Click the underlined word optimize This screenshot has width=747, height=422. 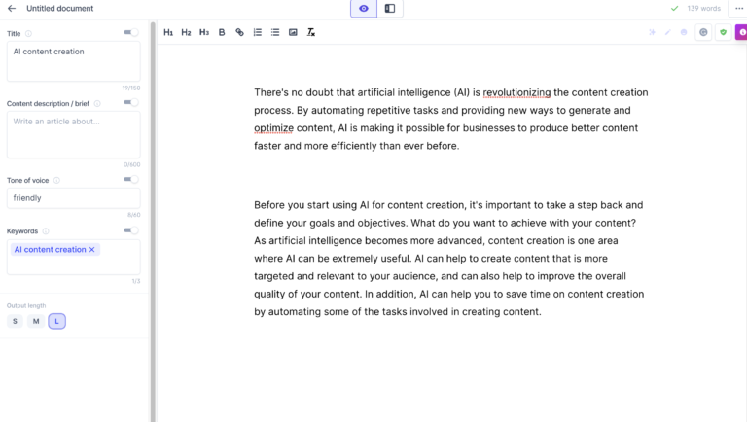pyautogui.click(x=273, y=128)
